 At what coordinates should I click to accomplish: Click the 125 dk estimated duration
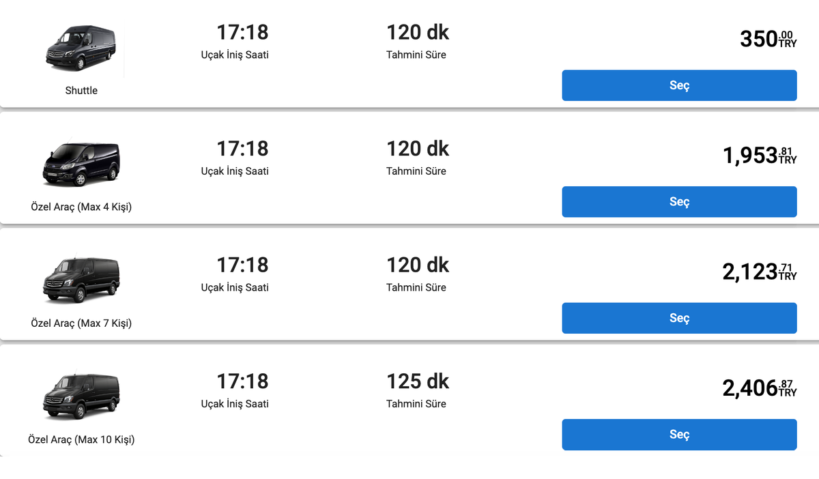[418, 381]
